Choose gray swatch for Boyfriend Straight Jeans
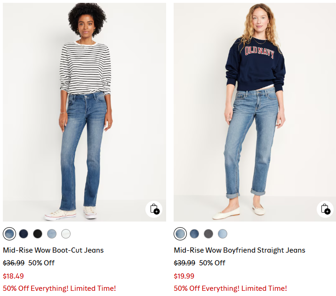Image resolution: width=336 pixels, height=296 pixels. coord(208,233)
